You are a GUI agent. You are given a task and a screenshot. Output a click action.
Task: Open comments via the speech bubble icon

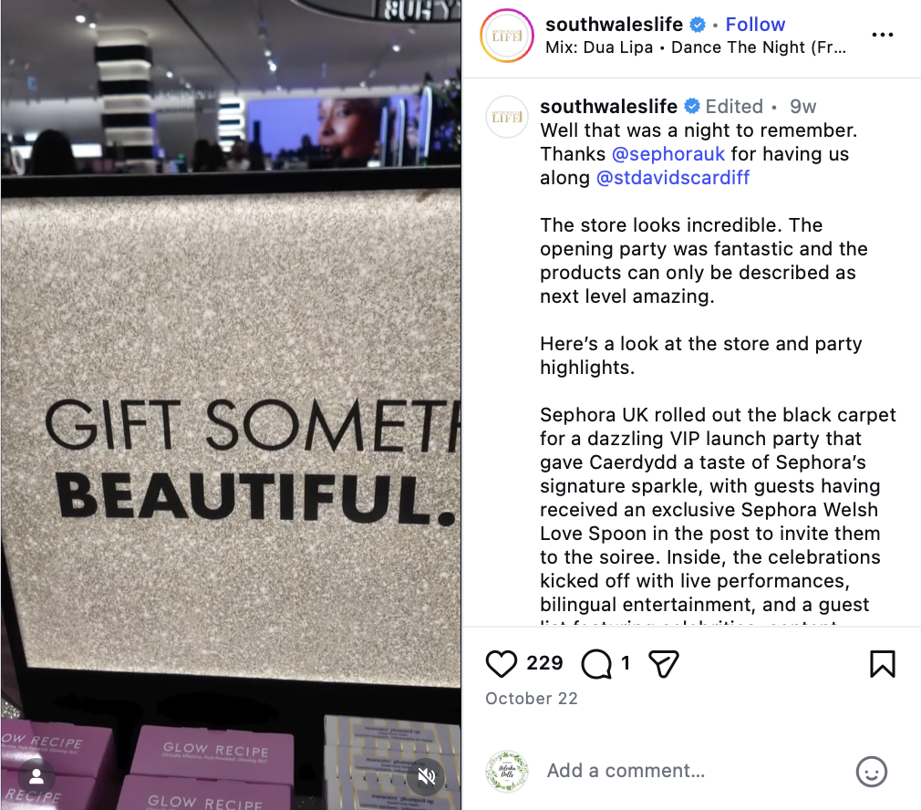pyautogui.click(x=596, y=664)
